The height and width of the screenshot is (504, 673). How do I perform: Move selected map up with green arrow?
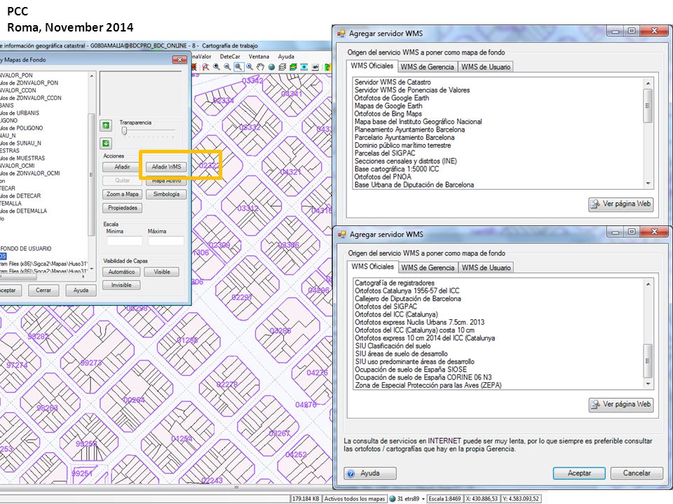click(106, 125)
